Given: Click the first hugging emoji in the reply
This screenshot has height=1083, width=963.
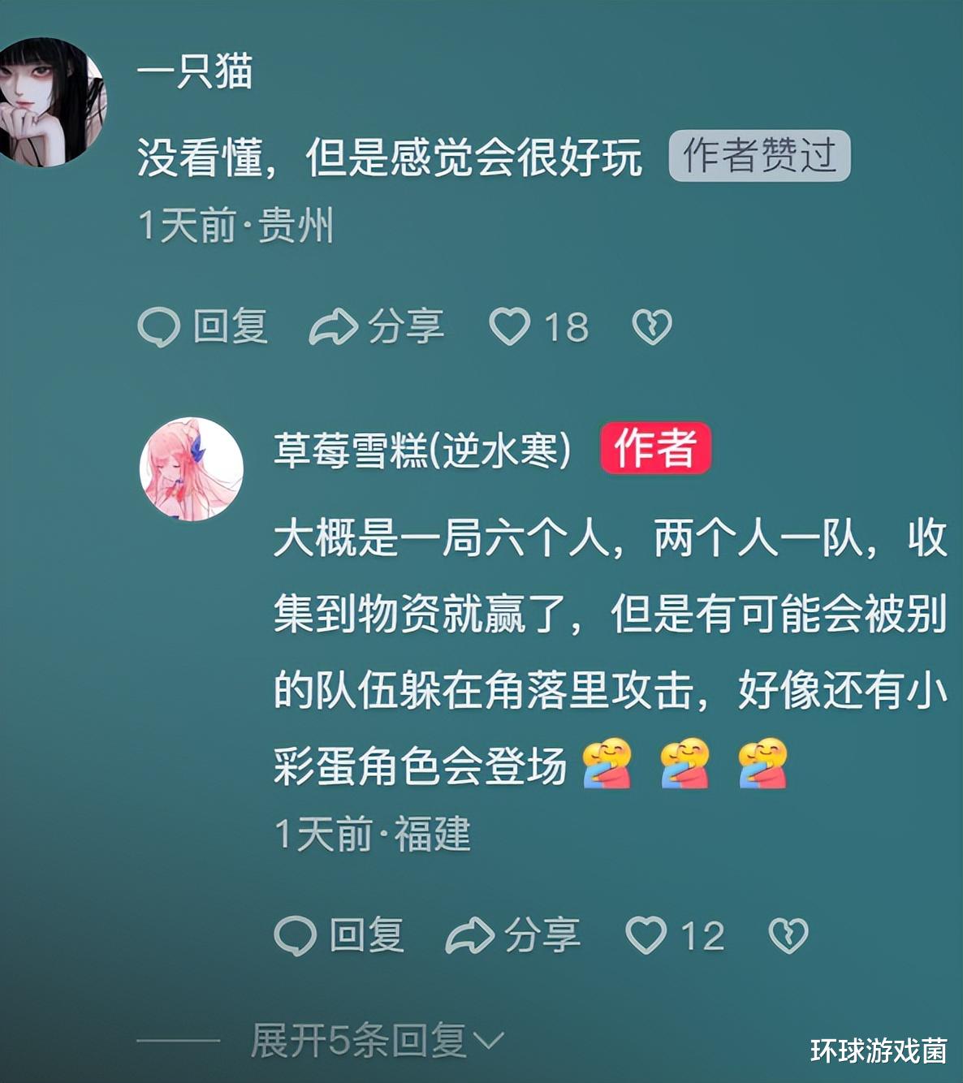Looking at the screenshot, I should pyautogui.click(x=607, y=764).
